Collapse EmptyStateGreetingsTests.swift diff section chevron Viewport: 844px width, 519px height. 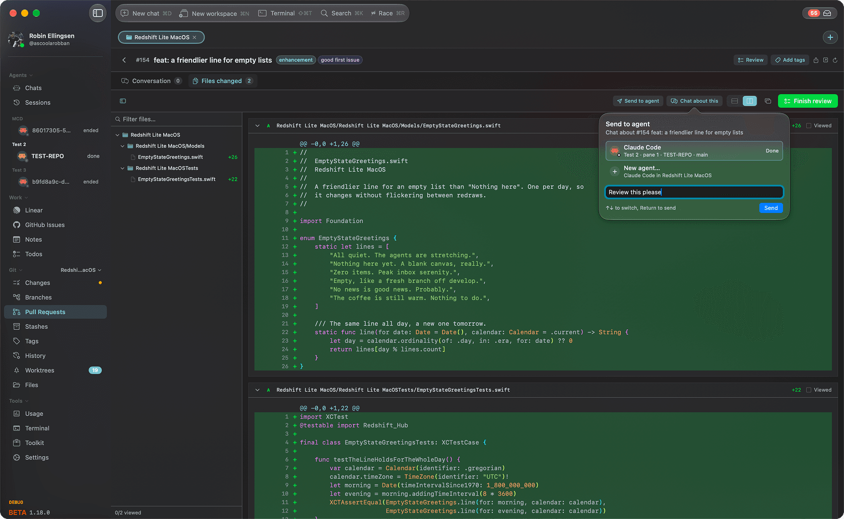257,390
